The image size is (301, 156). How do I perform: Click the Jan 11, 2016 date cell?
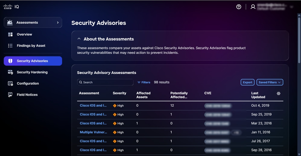(261, 132)
